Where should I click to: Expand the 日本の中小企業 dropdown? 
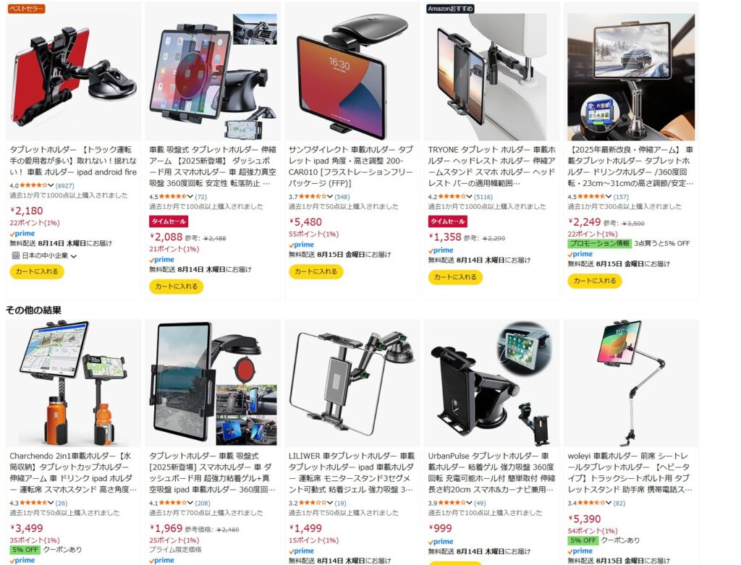[74, 256]
